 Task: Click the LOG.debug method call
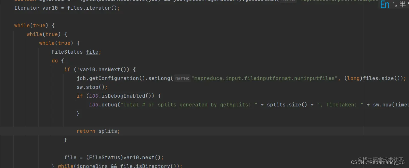(x=103, y=105)
